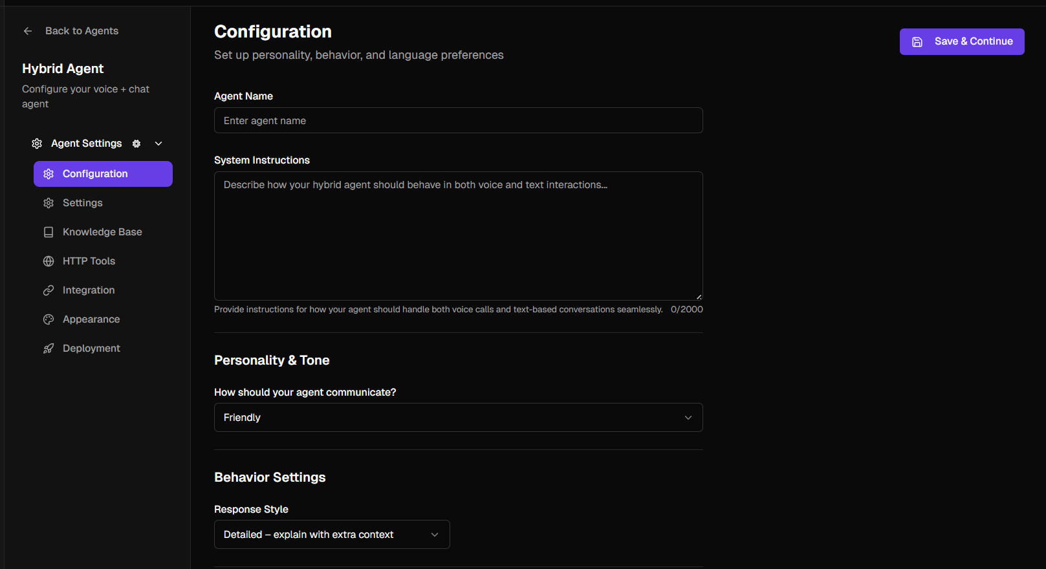Open the Response Style dropdown
The height and width of the screenshot is (569, 1046).
point(332,535)
